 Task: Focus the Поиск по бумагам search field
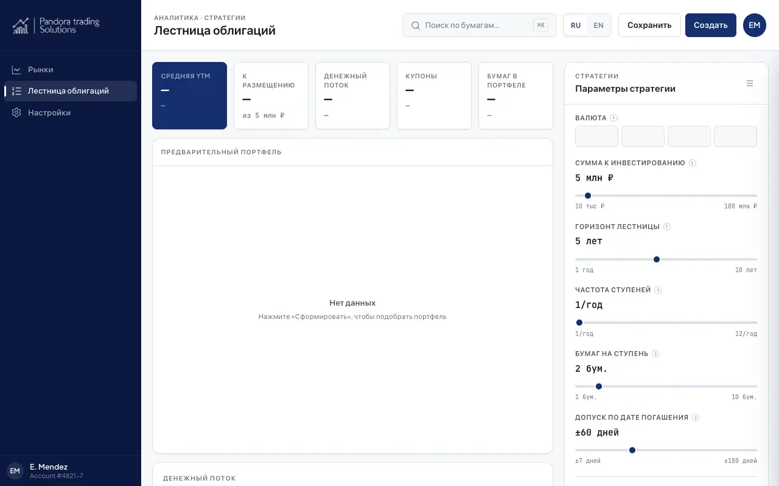479,26
